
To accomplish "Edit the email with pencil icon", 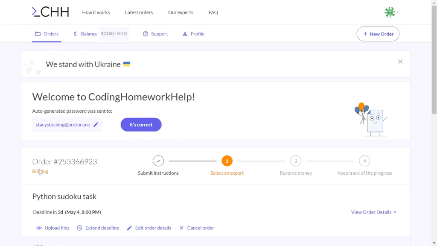I will (96, 125).
